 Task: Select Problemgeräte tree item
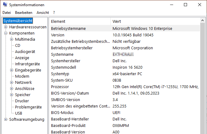(28, 107)
